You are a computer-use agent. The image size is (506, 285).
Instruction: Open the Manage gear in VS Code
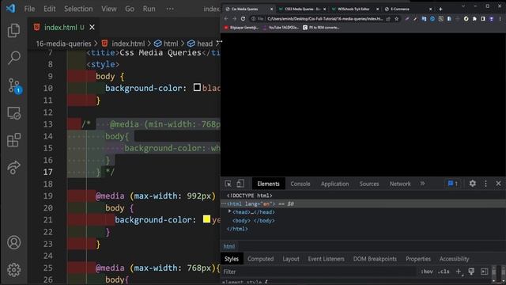tap(14, 269)
